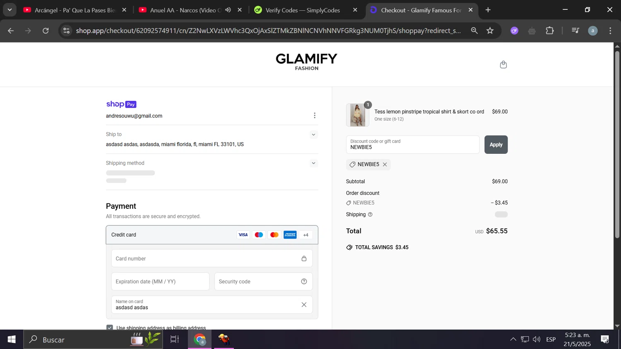Viewport: 621px width, 349px height.
Task: Click the Buscar taskbar search box
Action: pos(93,339)
